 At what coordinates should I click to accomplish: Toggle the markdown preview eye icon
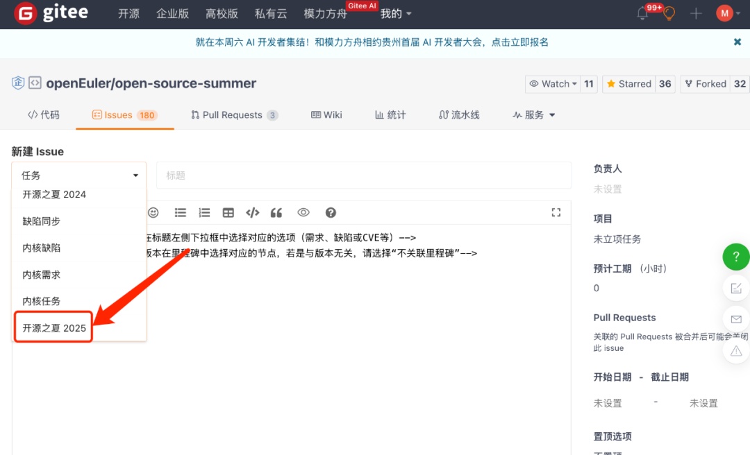click(303, 212)
